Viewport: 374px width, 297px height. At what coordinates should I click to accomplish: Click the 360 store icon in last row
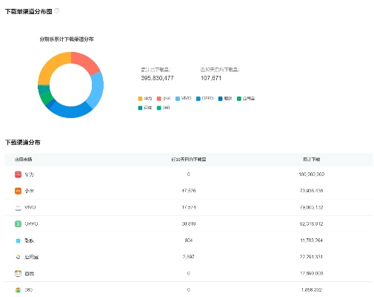coord(18,290)
